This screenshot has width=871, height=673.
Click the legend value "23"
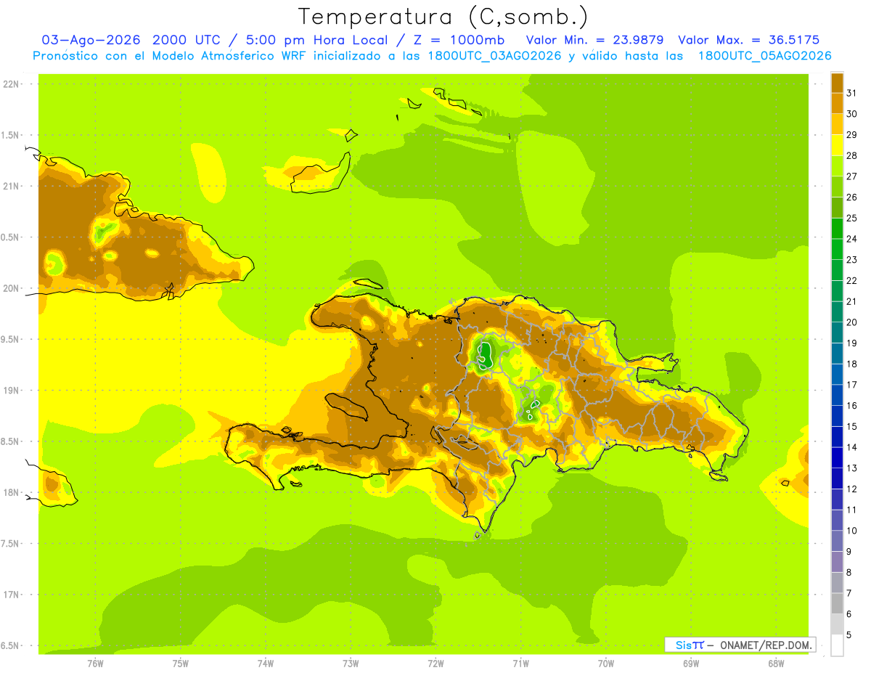852,260
